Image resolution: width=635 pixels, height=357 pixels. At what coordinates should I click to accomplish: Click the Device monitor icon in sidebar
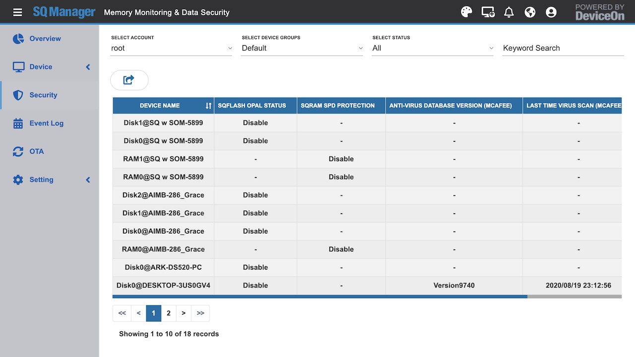click(18, 67)
